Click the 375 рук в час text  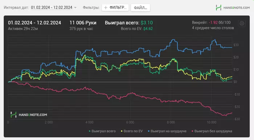(81, 29)
